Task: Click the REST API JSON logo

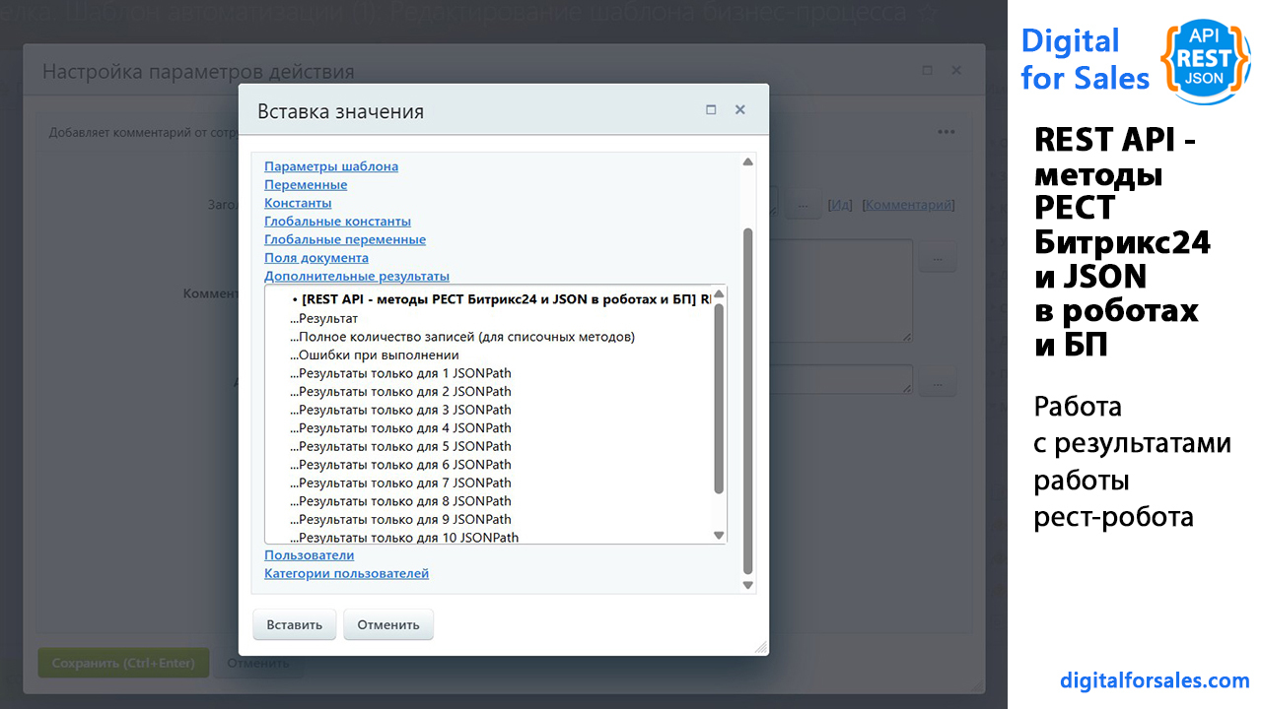Action: click(1206, 60)
